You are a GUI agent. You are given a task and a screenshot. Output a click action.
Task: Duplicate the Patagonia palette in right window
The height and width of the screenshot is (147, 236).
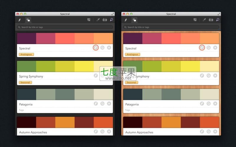pyautogui.click(x=209, y=103)
